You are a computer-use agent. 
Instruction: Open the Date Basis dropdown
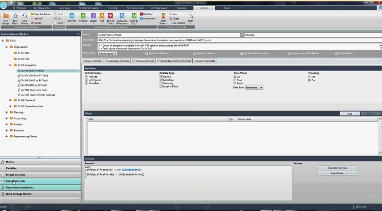(254, 88)
